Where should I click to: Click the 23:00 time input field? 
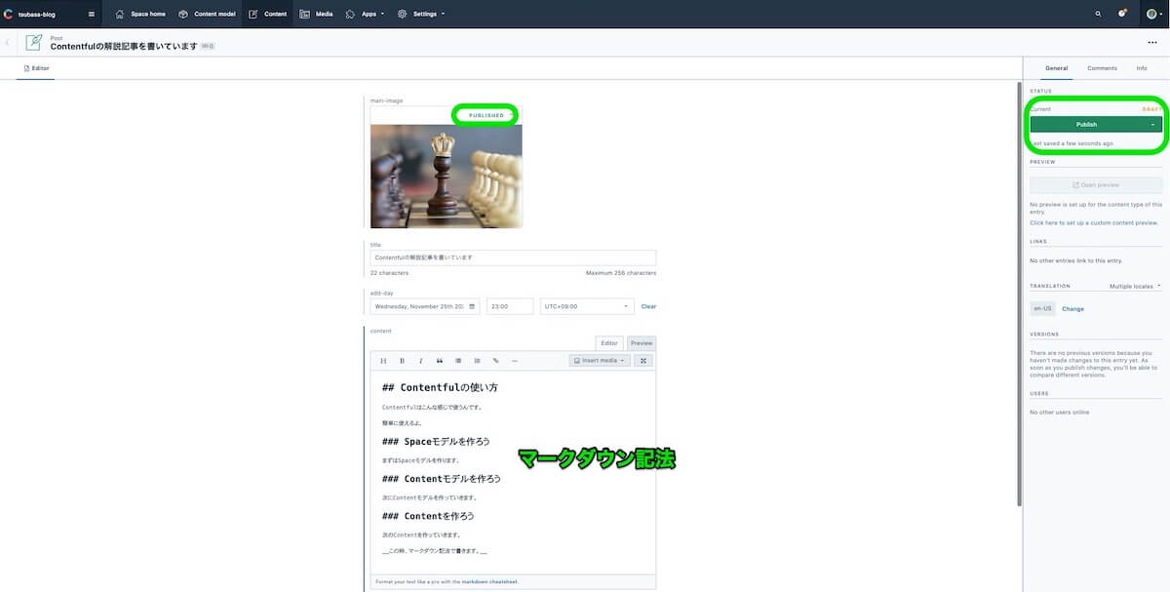coord(510,306)
